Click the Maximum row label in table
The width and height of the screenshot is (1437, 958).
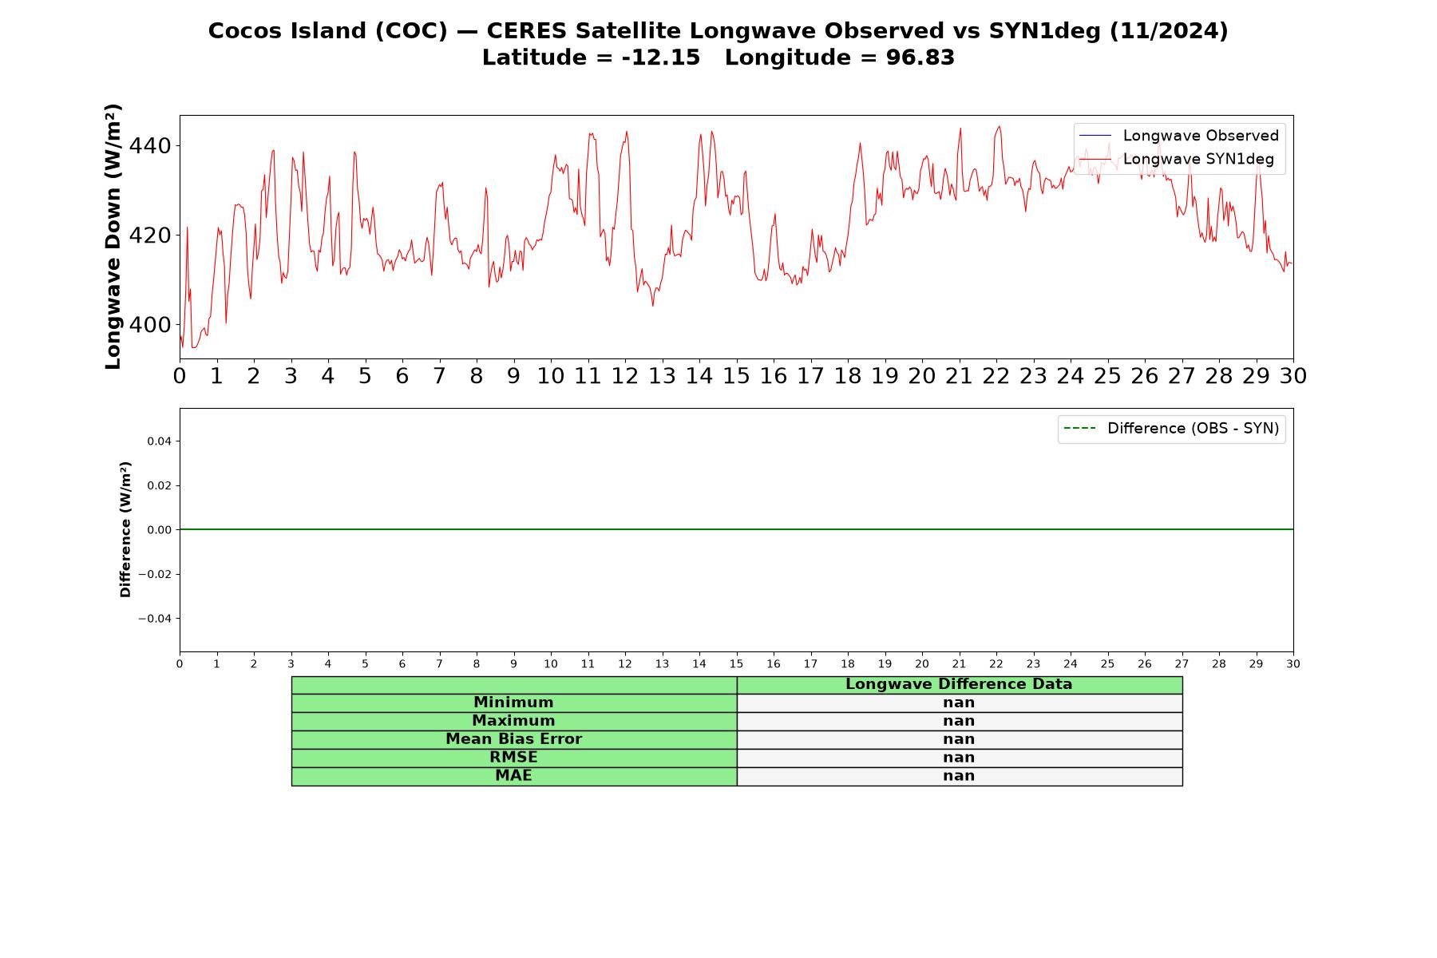click(513, 721)
